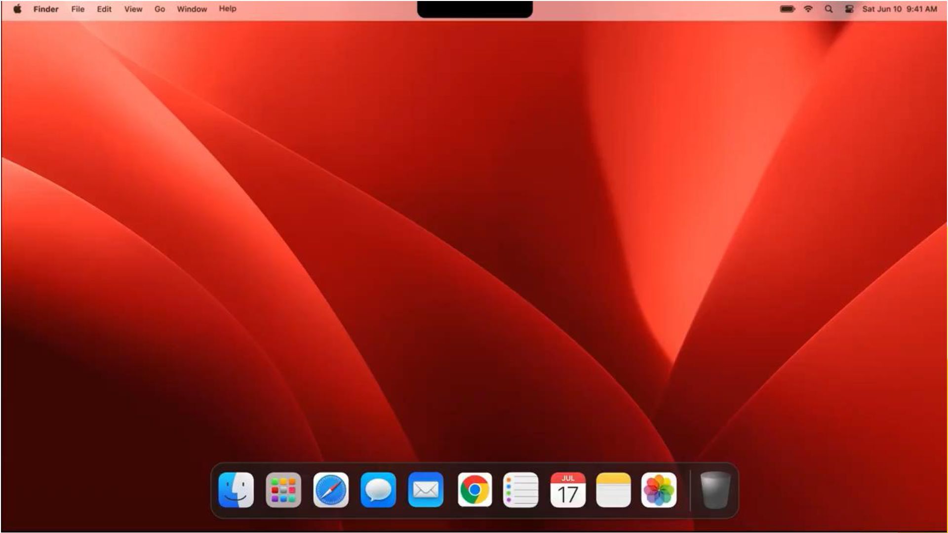Click the battery status icon
This screenshot has height=533, width=948.
(x=788, y=9)
